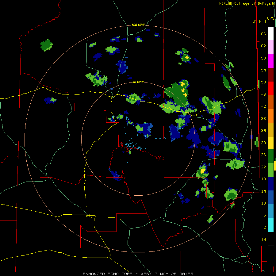276x276 pixels.
Task: Click the TOPS legend title
Action: (270, 18)
